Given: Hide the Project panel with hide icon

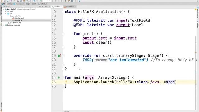Looking at the screenshot, I should pos(49,7).
